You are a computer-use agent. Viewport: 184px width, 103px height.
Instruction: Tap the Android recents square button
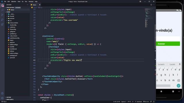[173, 92]
